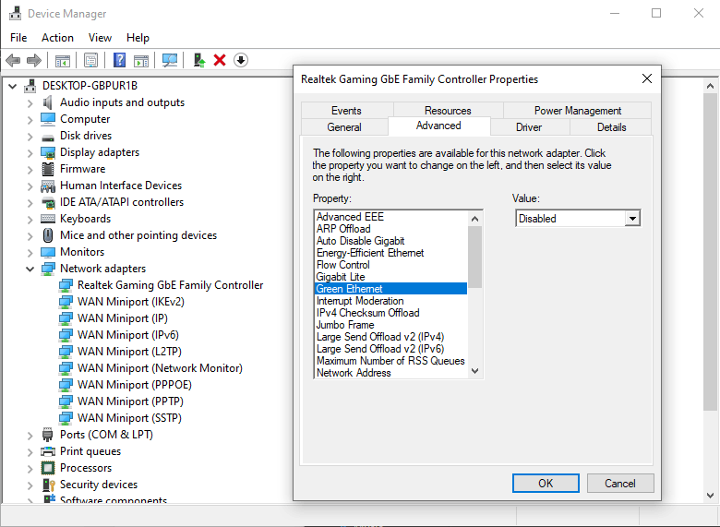Screen dimensions: 720x527
Task: Close the Realtek Properties dialog
Action: pyautogui.click(x=647, y=79)
